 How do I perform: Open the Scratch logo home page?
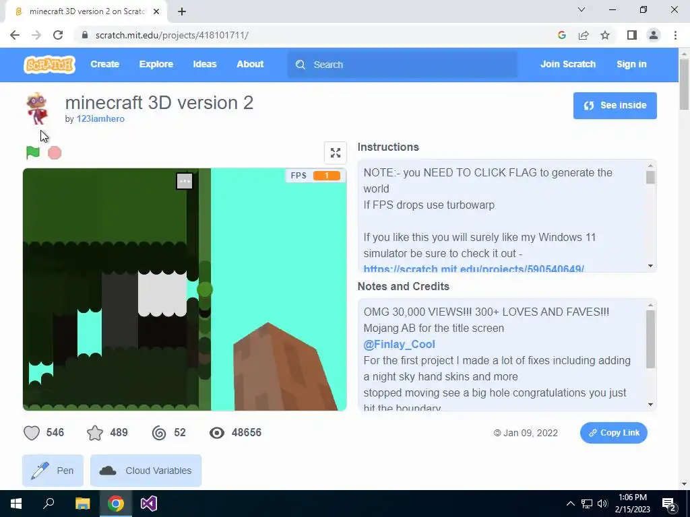[49, 64]
